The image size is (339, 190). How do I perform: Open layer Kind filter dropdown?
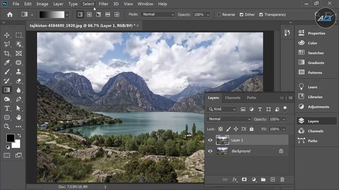point(222,109)
